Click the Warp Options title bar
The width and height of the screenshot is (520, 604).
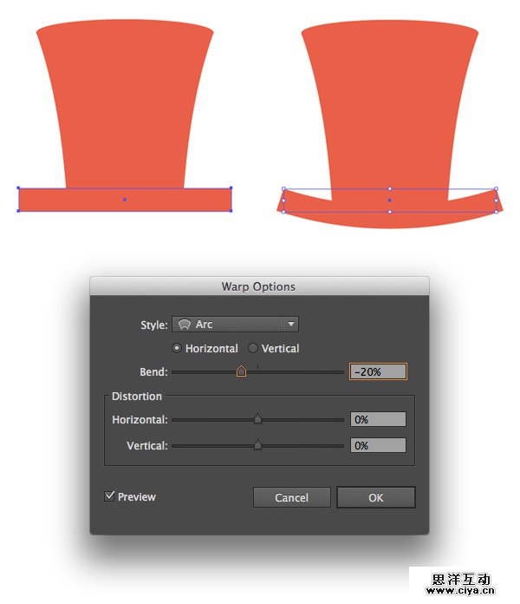pyautogui.click(x=258, y=286)
